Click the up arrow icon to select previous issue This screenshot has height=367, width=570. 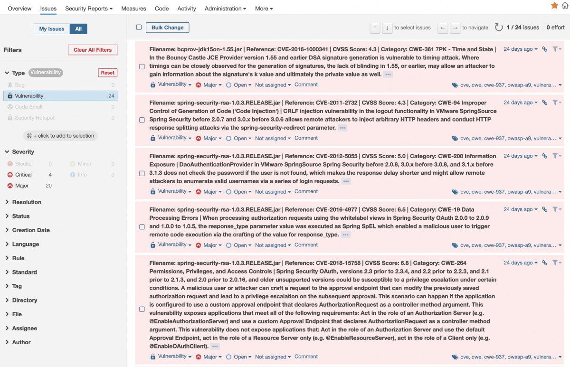375,28
